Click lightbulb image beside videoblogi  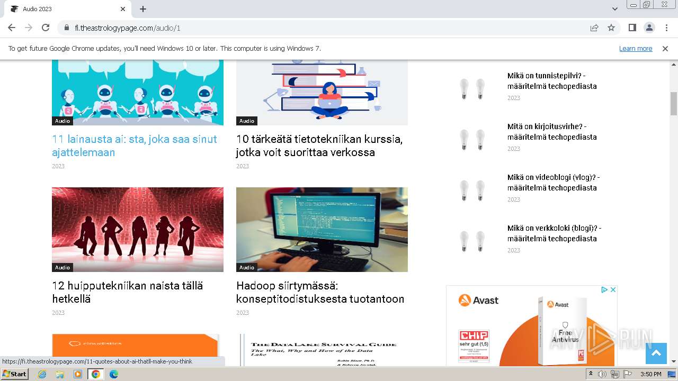click(x=472, y=190)
